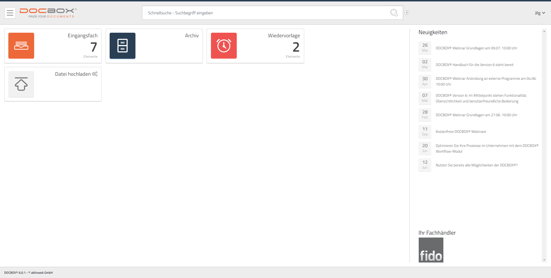Click the news panel scroll up arrow
This screenshot has width=551, height=278.
point(544,31)
